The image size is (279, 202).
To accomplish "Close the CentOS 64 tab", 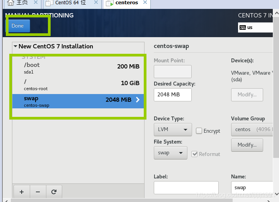I will 96,2.
